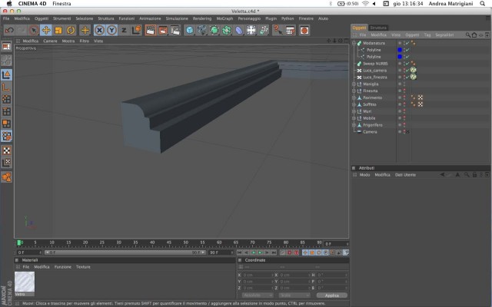Viewport: 492px width, 307px height.
Task: Add a Cube primitive object
Action: 190,31
